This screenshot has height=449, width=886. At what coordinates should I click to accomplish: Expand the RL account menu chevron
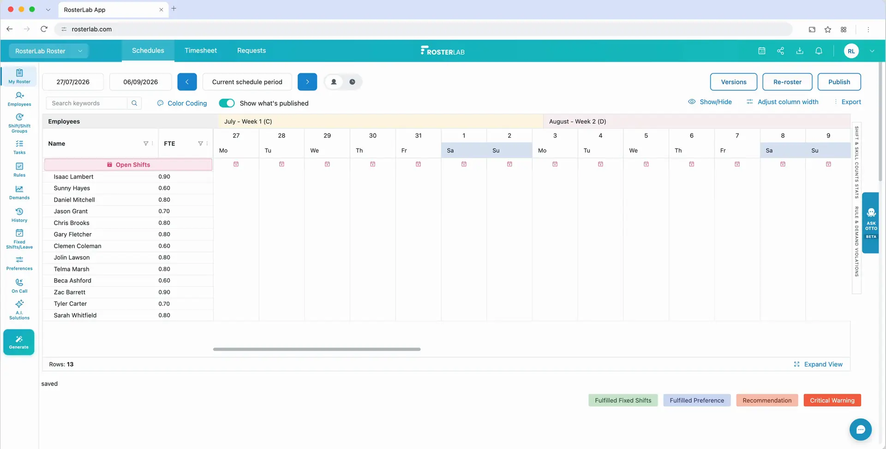872,51
